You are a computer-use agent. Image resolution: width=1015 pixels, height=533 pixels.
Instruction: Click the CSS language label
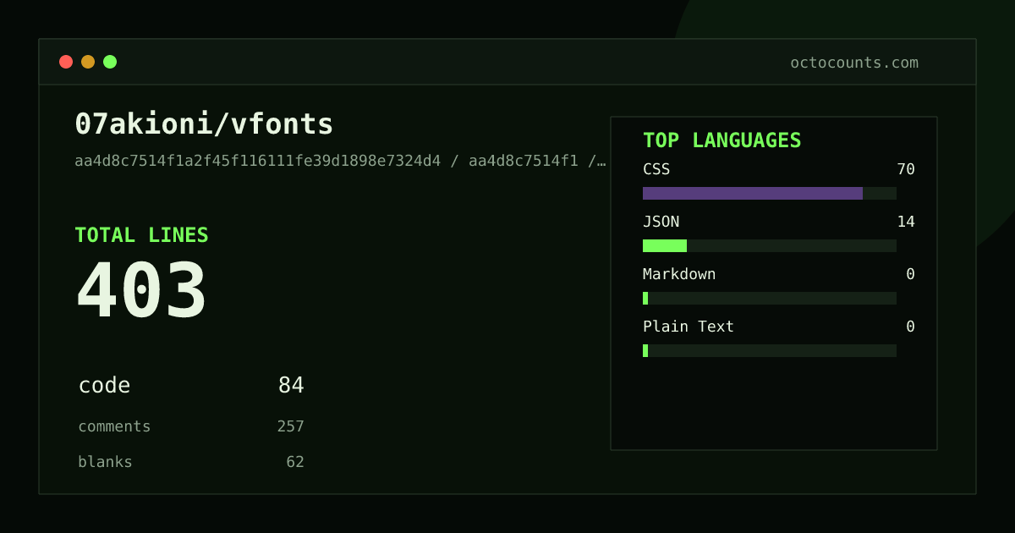click(656, 169)
